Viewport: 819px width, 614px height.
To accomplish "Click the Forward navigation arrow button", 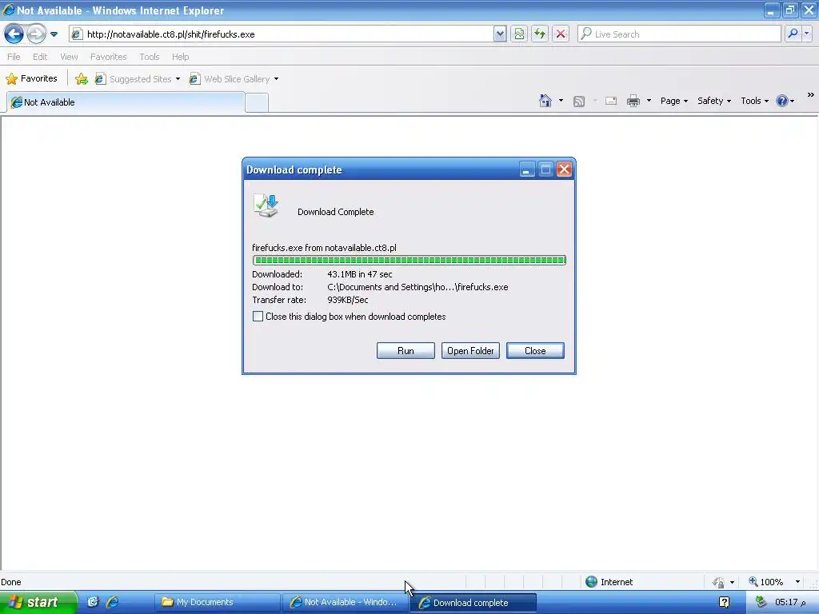I will [x=36, y=34].
